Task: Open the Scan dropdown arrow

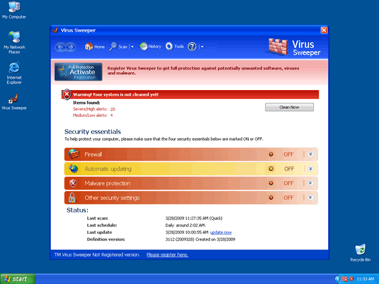Action: click(132, 47)
